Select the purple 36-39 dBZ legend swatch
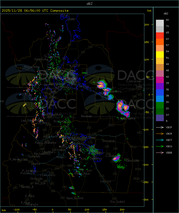This screenshot has height=213, width=179. click(x=160, y=86)
